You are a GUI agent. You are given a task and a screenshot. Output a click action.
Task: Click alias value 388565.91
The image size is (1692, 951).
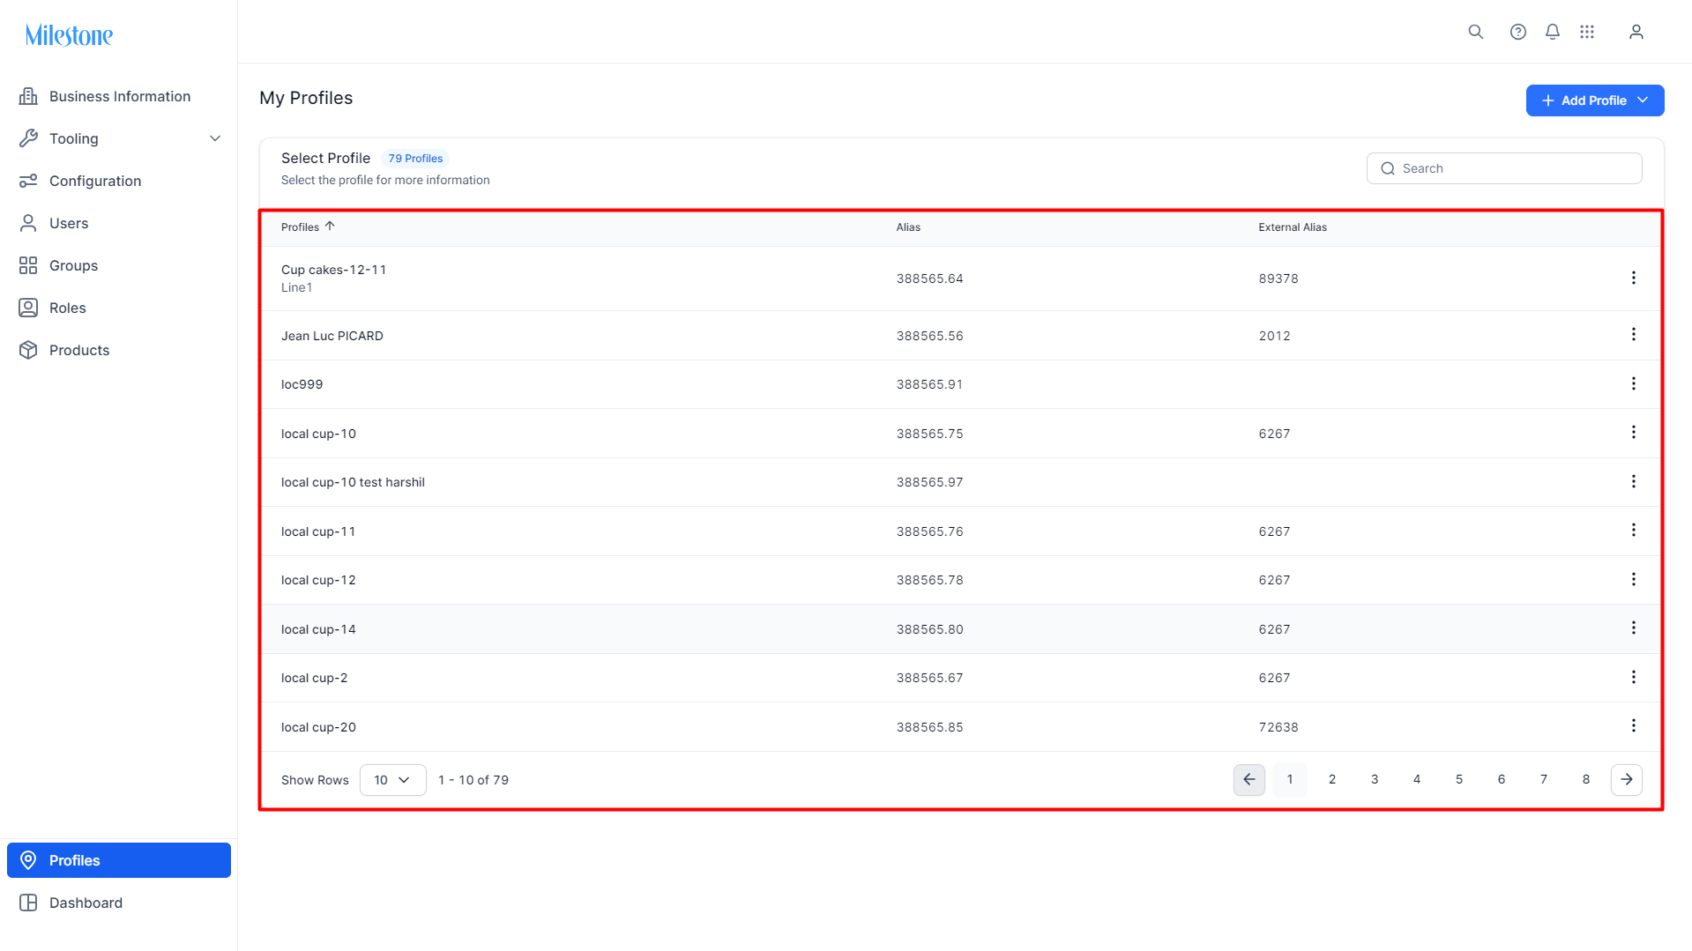(929, 384)
